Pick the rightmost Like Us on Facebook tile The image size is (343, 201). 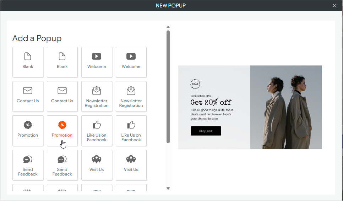pos(131,131)
